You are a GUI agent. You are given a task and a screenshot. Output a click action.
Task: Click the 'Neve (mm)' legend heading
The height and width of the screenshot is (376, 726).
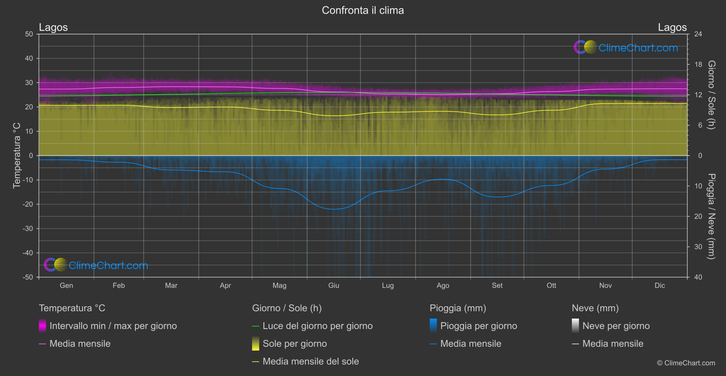(x=595, y=308)
